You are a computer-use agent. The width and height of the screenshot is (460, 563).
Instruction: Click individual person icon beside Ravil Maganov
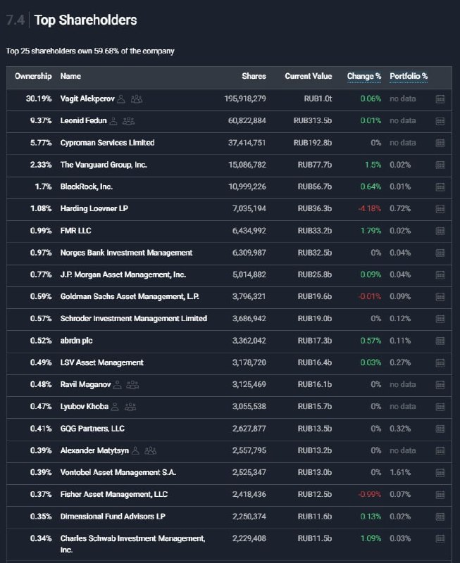[x=117, y=385]
